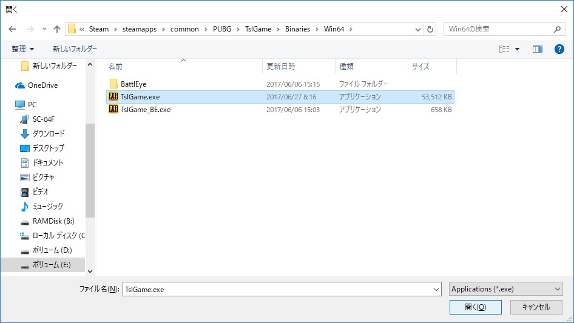Open OneDrive in the navigation pane
The width and height of the screenshot is (574, 323).
pyautogui.click(x=42, y=85)
